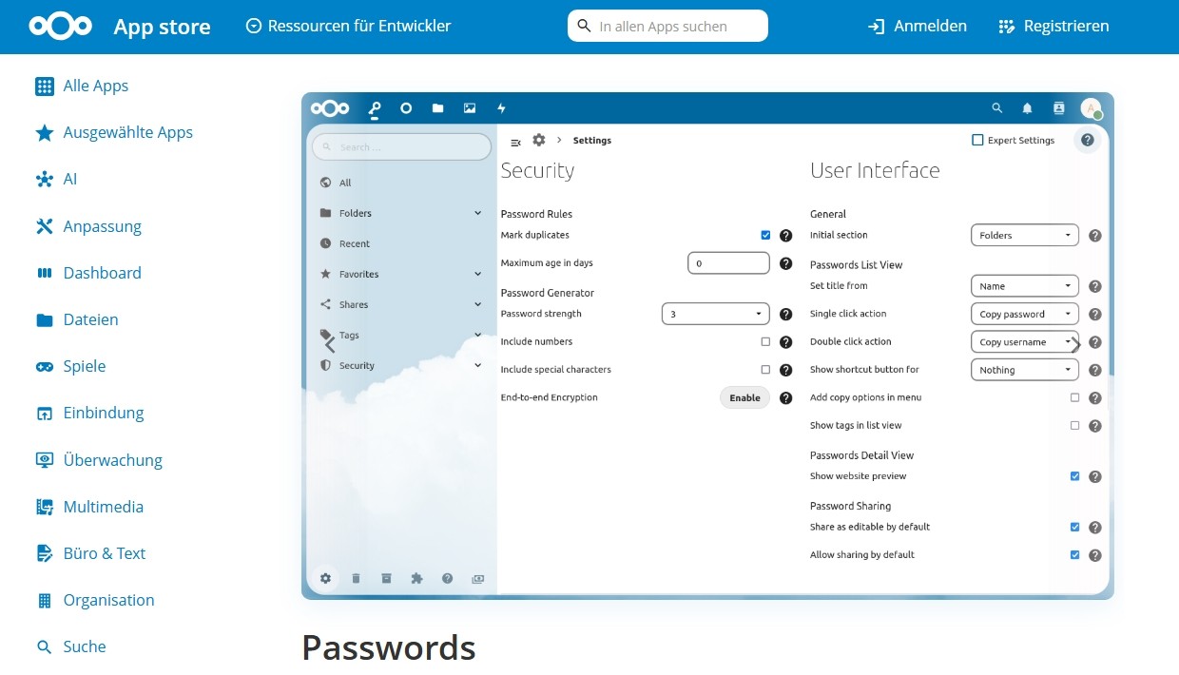Select the Büro & Text category
Viewport: 1179px width, 675px height.
tap(104, 553)
